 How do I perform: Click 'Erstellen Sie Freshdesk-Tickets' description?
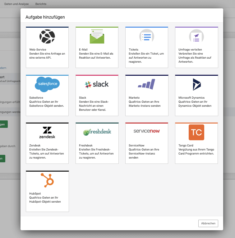[96, 154]
